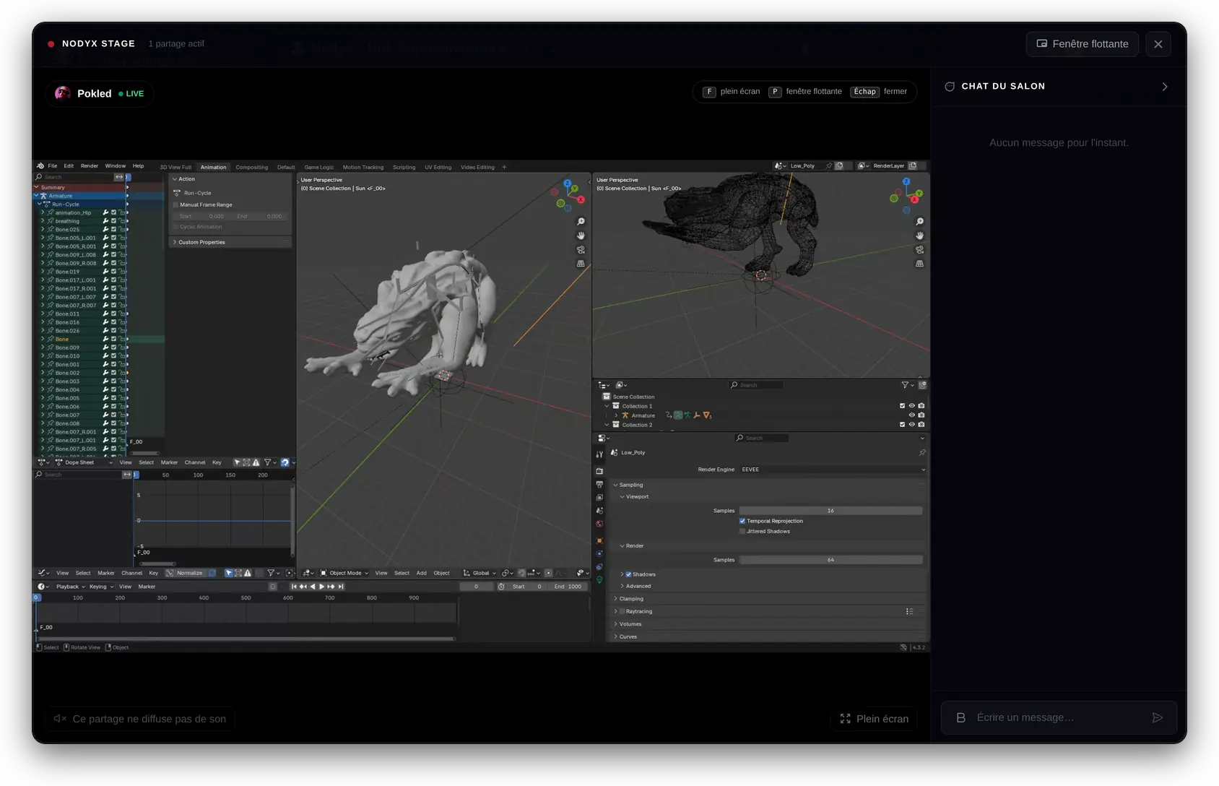Adjust the Render Samples slider showing 64
Viewport: 1219px width, 786px height.
pos(830,560)
